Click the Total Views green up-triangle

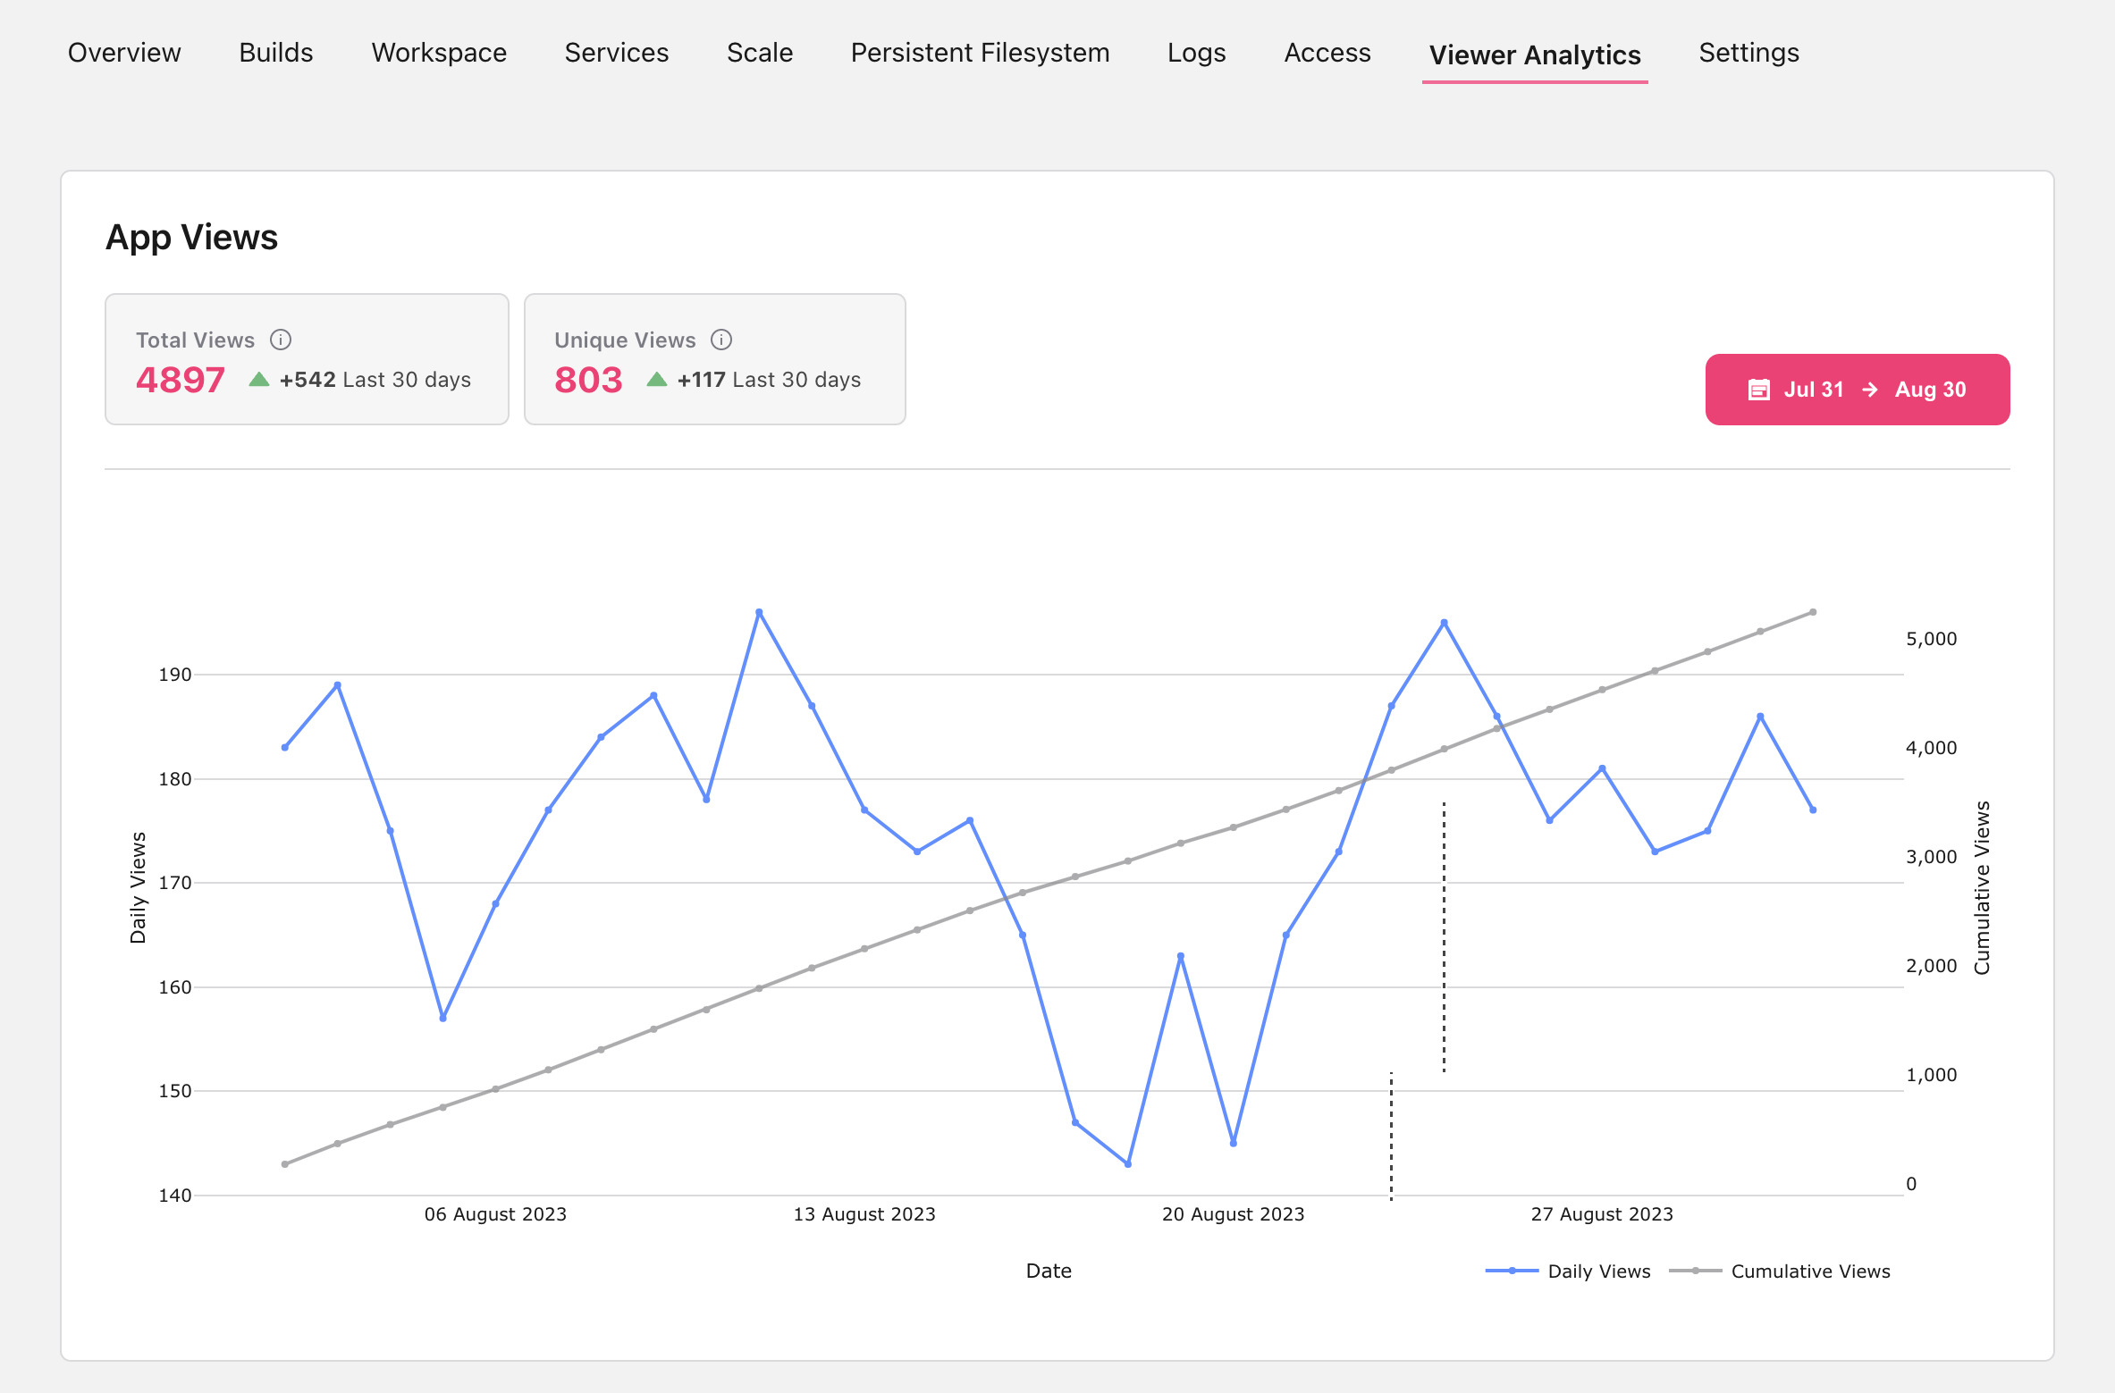[259, 380]
